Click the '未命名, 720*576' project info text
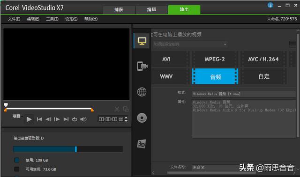Screen dimensions: 300x177 tap(282, 19)
